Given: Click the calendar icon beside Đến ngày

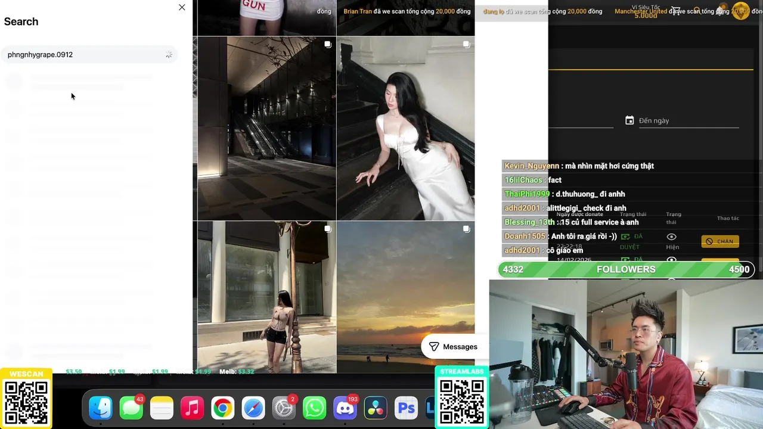Looking at the screenshot, I should (629, 120).
